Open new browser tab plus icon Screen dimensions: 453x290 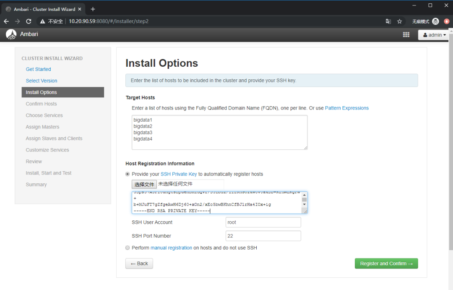click(93, 9)
